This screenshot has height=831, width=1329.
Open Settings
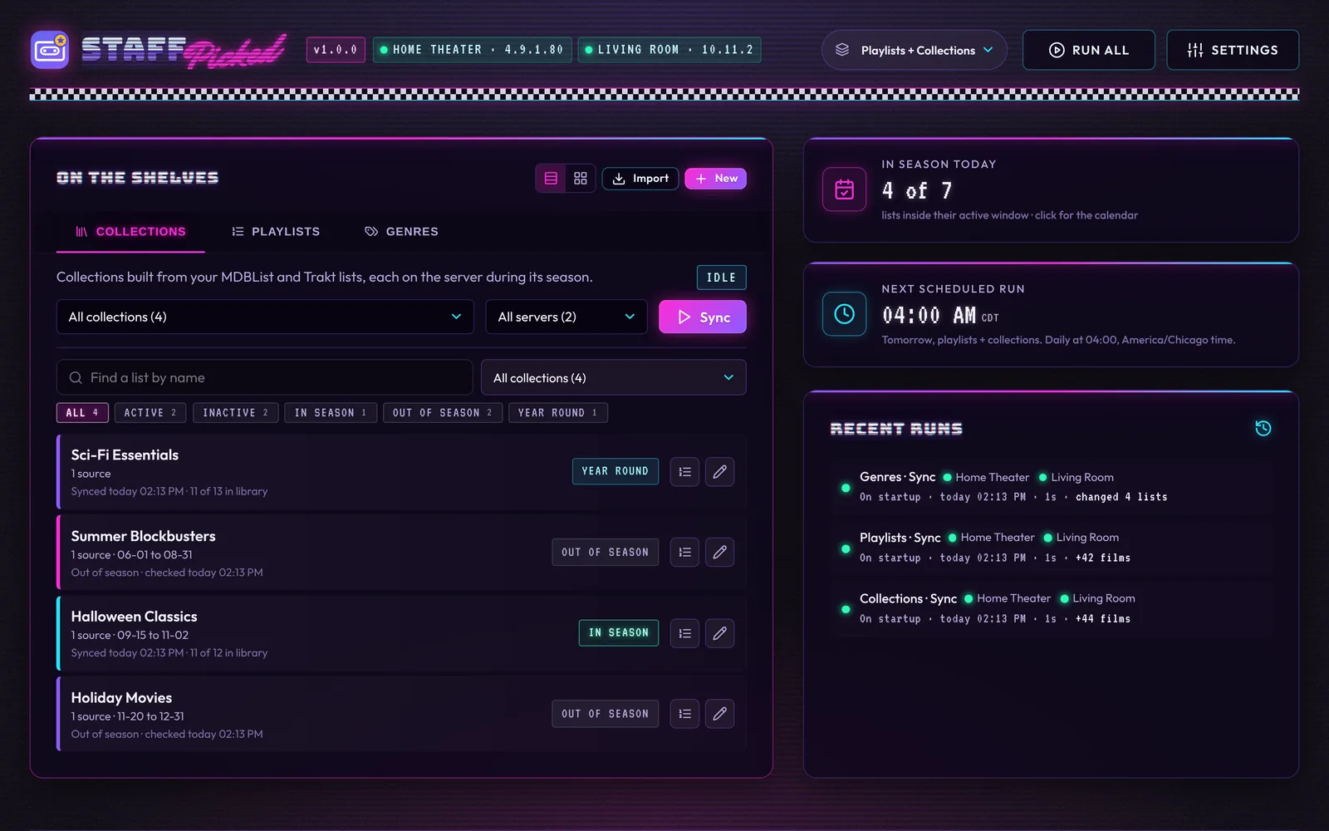pyautogui.click(x=1233, y=50)
